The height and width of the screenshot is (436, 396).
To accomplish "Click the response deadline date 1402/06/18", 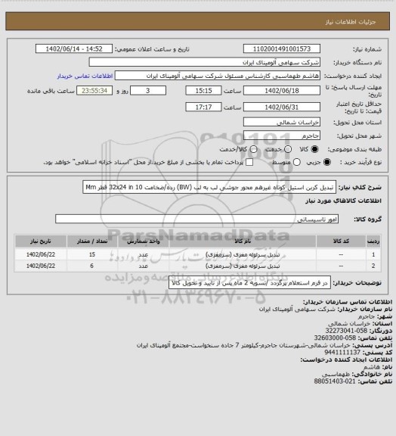I will [282, 91].
